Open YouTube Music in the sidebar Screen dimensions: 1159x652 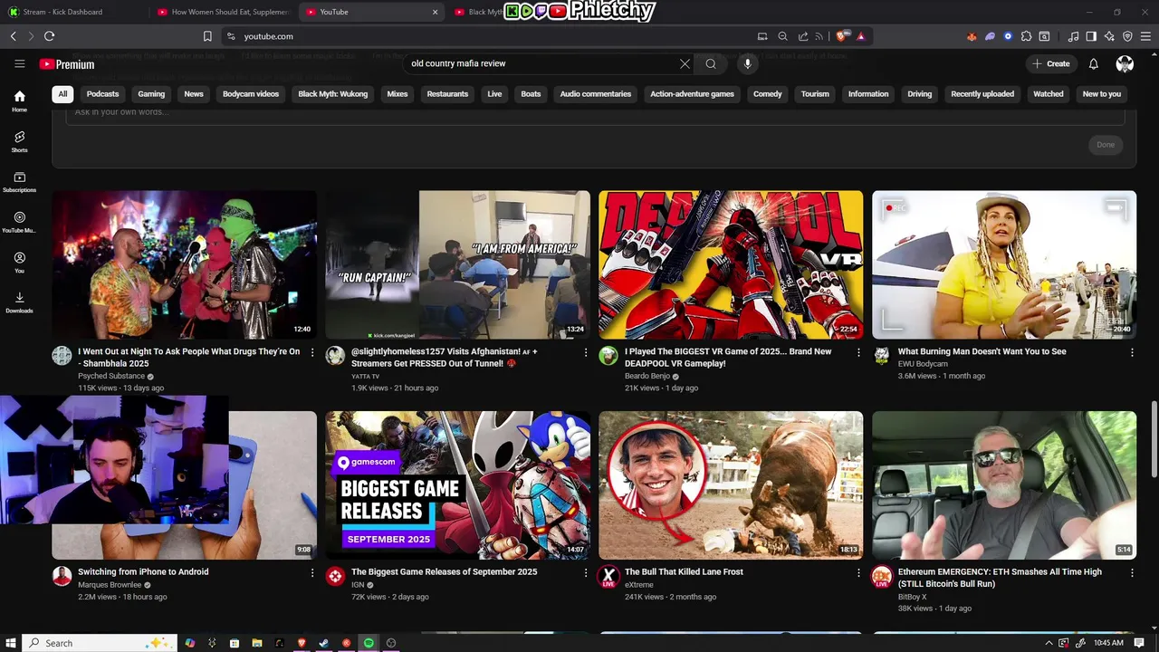(19, 222)
